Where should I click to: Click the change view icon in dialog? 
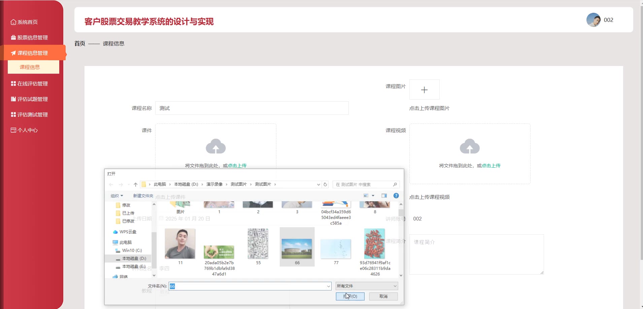point(366,196)
